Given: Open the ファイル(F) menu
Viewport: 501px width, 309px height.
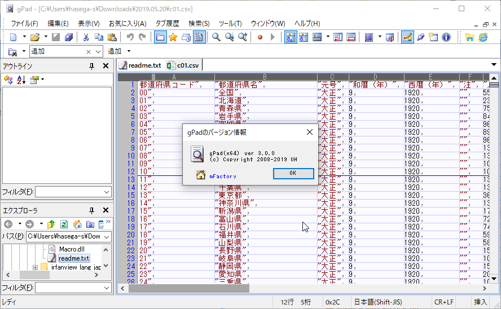Looking at the screenshot, I should click(25, 24).
